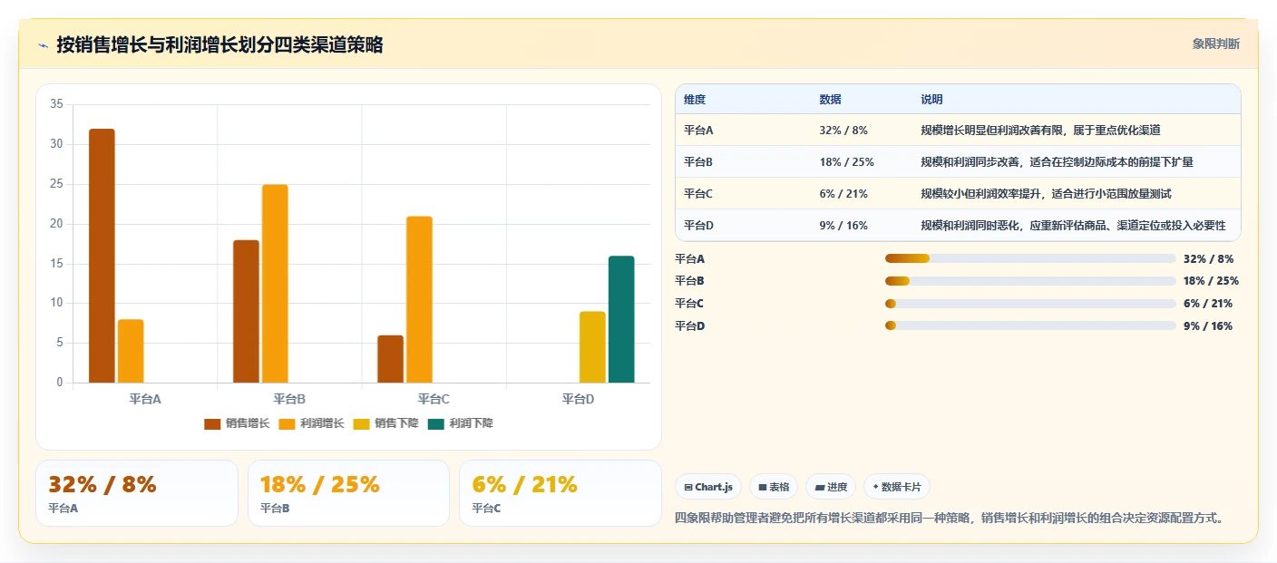This screenshot has width=1277, height=563.
Task: Select 平台C's 销售增长 bar at 6
Action: [x=390, y=359]
